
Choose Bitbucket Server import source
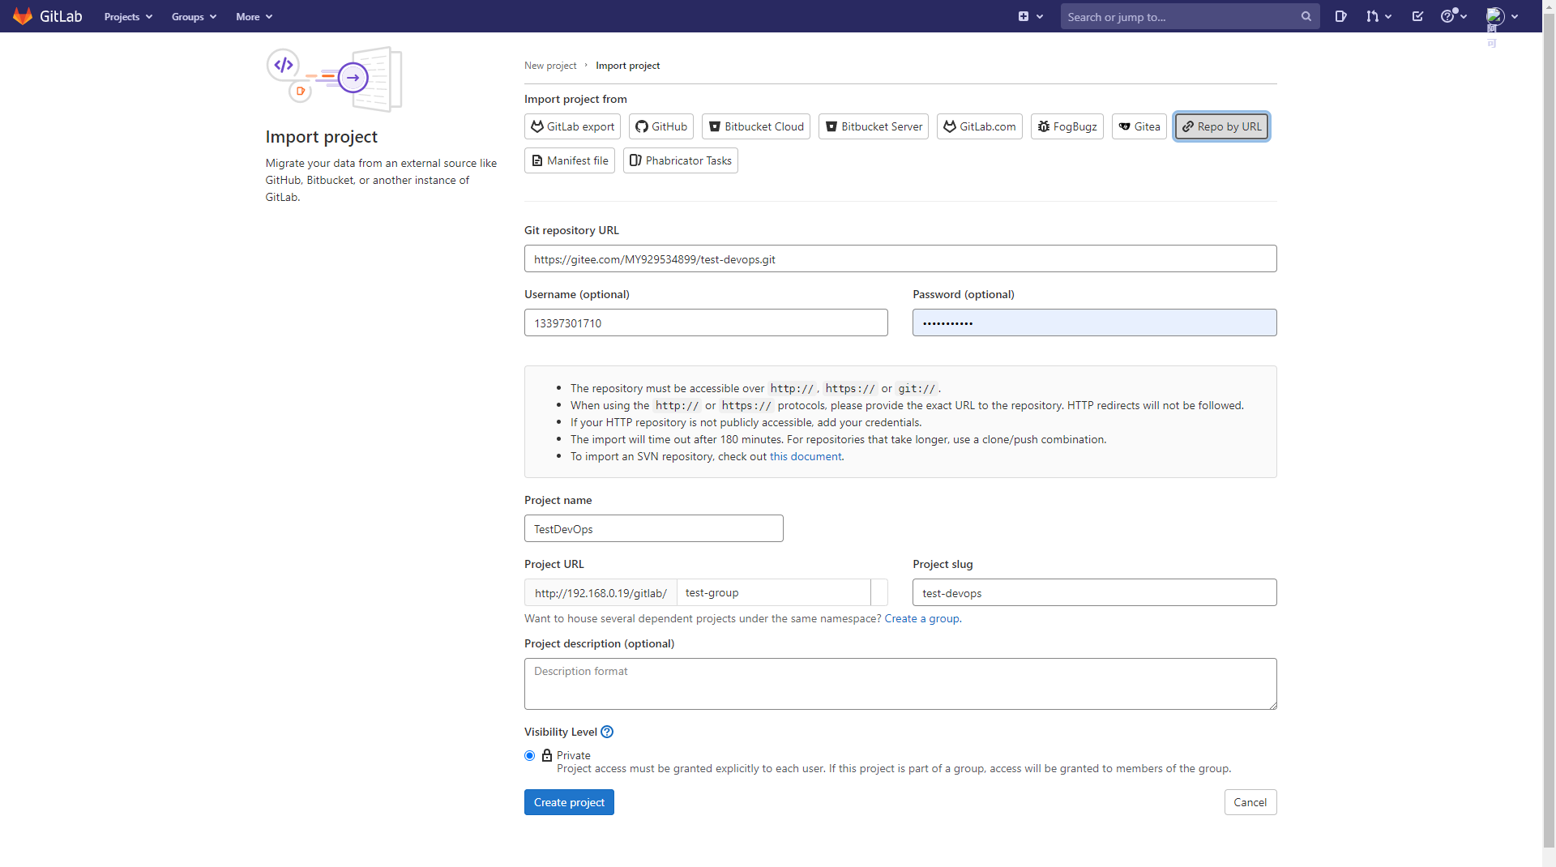click(x=874, y=126)
